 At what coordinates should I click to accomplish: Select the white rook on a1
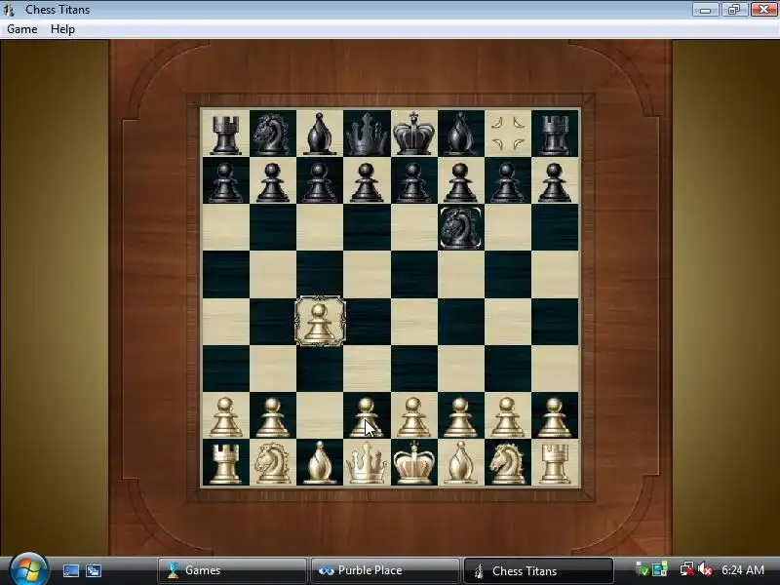pyautogui.click(x=225, y=464)
